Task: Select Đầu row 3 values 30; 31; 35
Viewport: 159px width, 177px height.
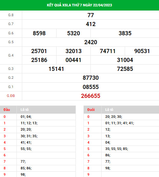Action: [x=29, y=136]
